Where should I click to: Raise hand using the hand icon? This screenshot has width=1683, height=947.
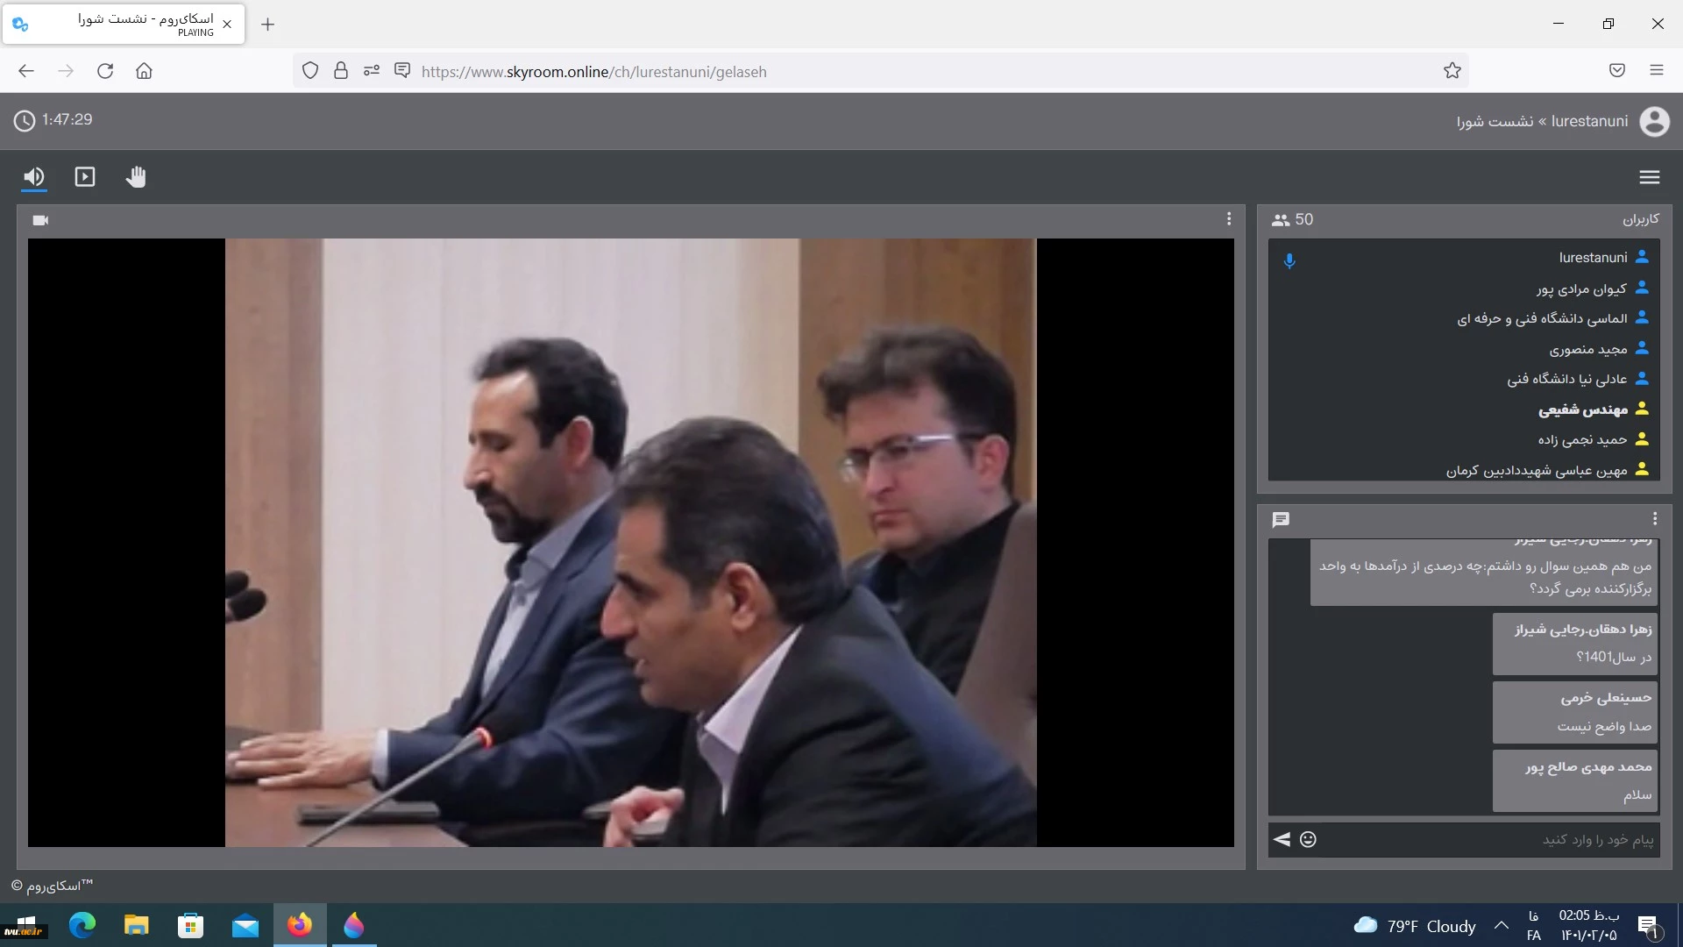click(x=136, y=177)
